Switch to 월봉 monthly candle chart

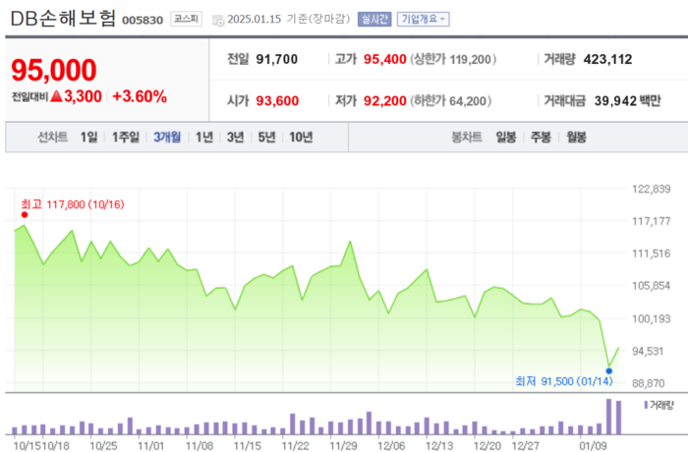point(576,138)
